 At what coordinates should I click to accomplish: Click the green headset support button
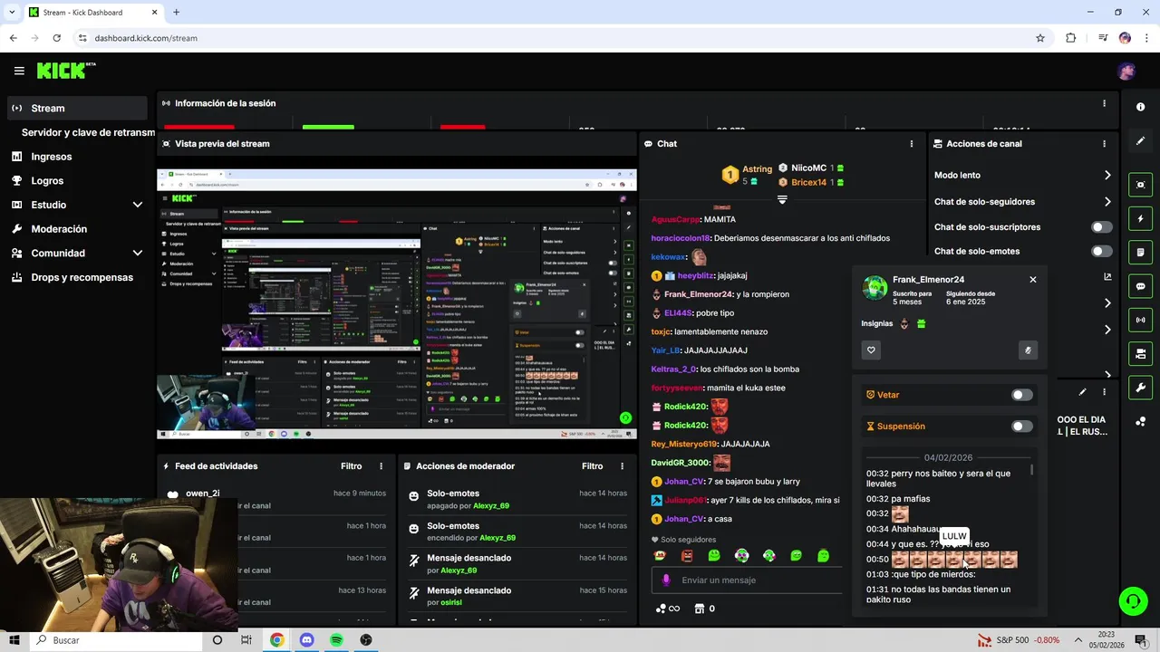click(x=1132, y=600)
